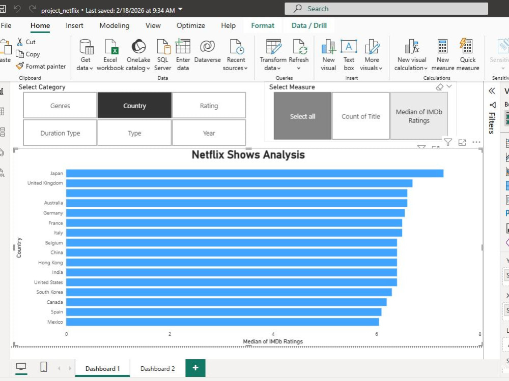Screen dimensions: 509x381
Task: Switch to the mobile layout view icon
Action: pyautogui.click(x=43, y=367)
